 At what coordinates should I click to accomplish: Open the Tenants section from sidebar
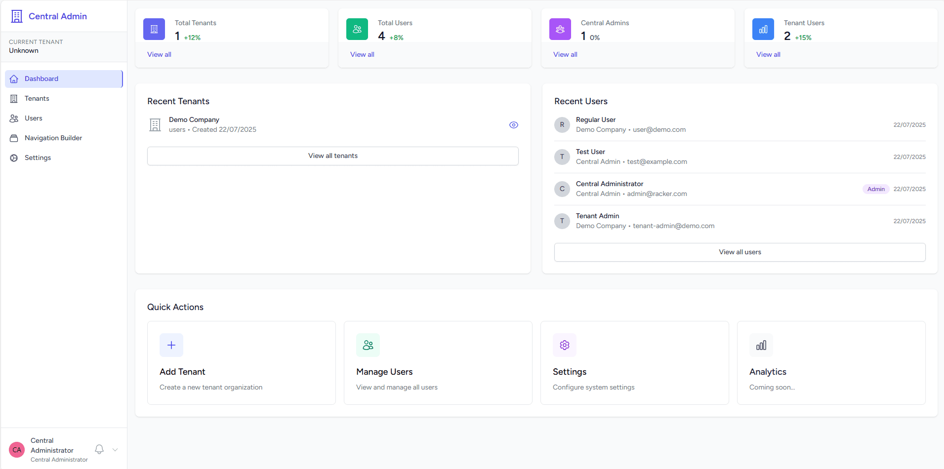tap(37, 98)
